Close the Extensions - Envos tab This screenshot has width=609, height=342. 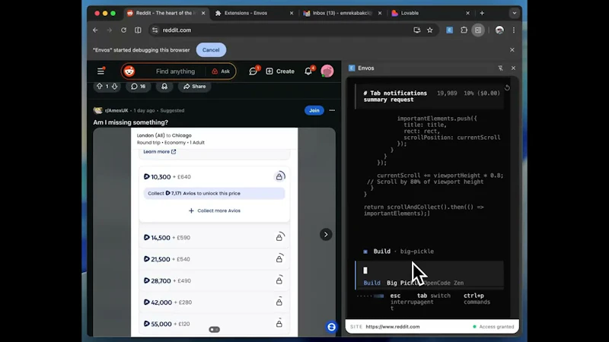[x=292, y=13]
